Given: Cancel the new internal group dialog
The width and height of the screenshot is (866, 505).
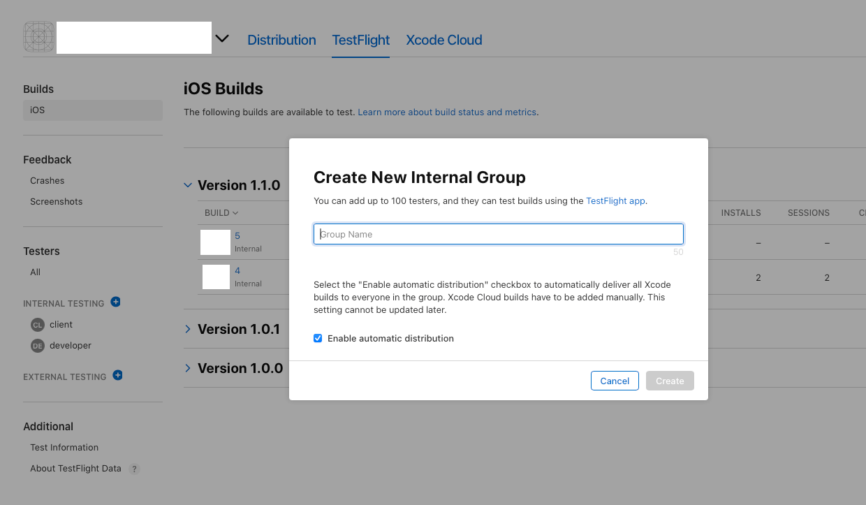Looking at the screenshot, I should (615, 381).
